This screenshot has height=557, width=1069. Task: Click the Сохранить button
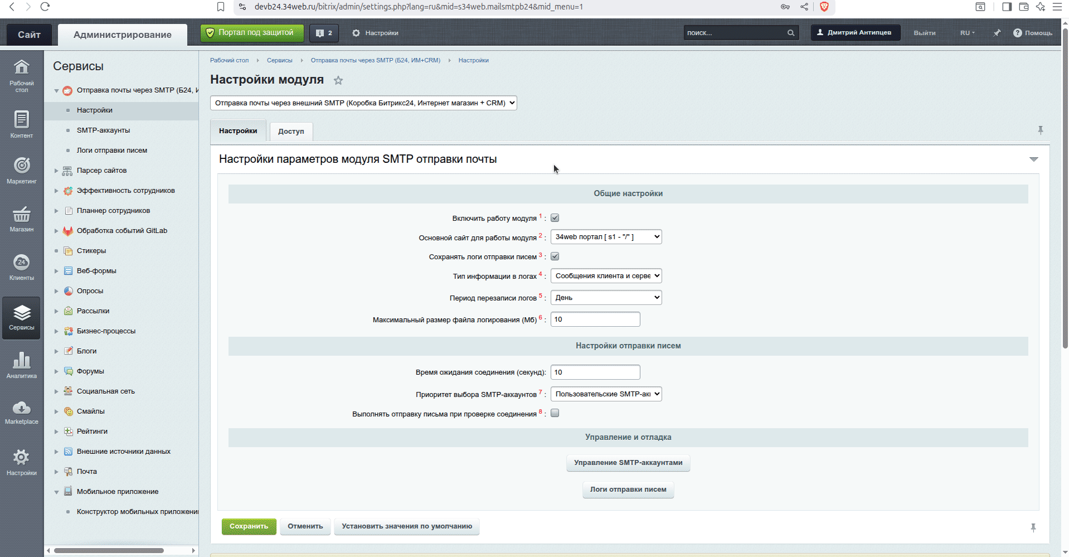pyautogui.click(x=249, y=526)
